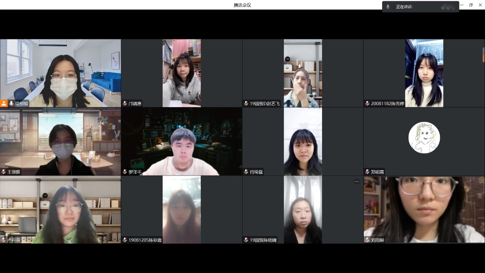Click the microphone icon beside 罗泽宇
The height and width of the screenshot is (273, 485).
pyautogui.click(x=124, y=172)
